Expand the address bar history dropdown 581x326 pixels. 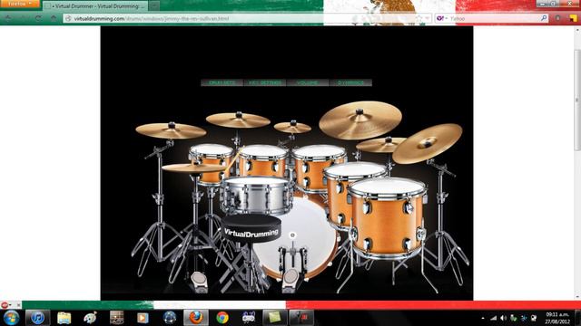click(x=428, y=18)
